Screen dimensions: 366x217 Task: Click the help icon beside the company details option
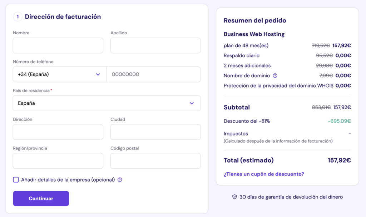click(120, 180)
